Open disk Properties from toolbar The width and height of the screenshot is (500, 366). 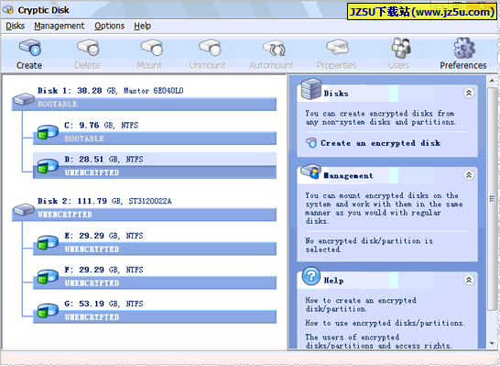click(337, 48)
